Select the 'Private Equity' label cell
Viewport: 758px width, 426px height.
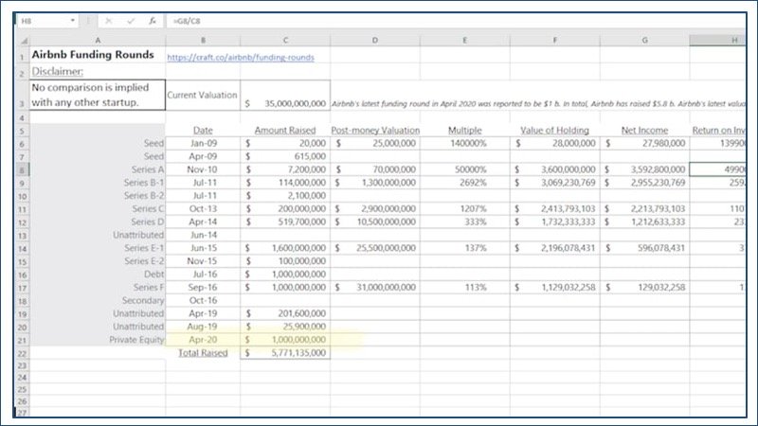click(x=98, y=340)
